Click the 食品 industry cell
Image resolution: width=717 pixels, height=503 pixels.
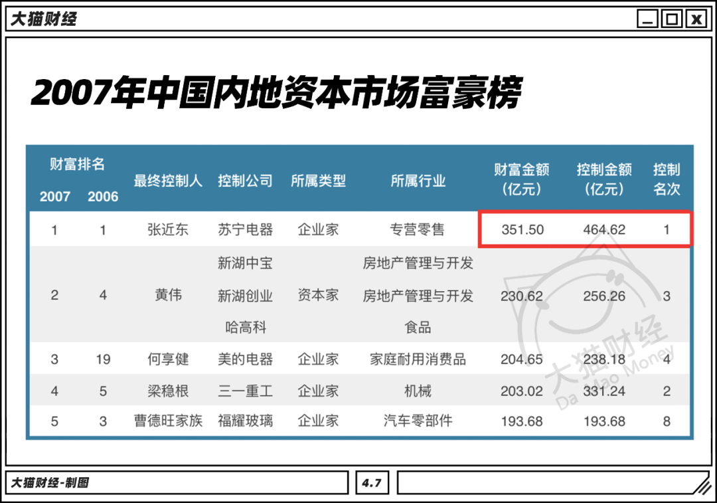pos(418,327)
